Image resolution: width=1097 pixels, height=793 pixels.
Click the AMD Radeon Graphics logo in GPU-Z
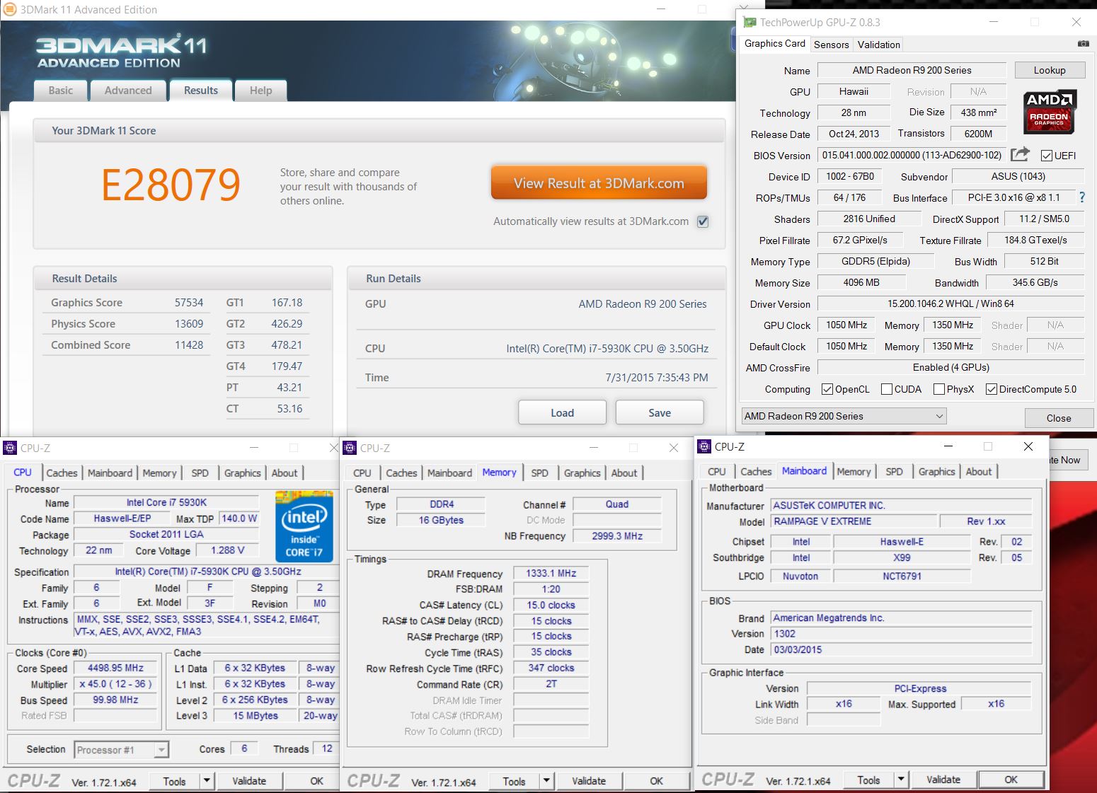1050,112
